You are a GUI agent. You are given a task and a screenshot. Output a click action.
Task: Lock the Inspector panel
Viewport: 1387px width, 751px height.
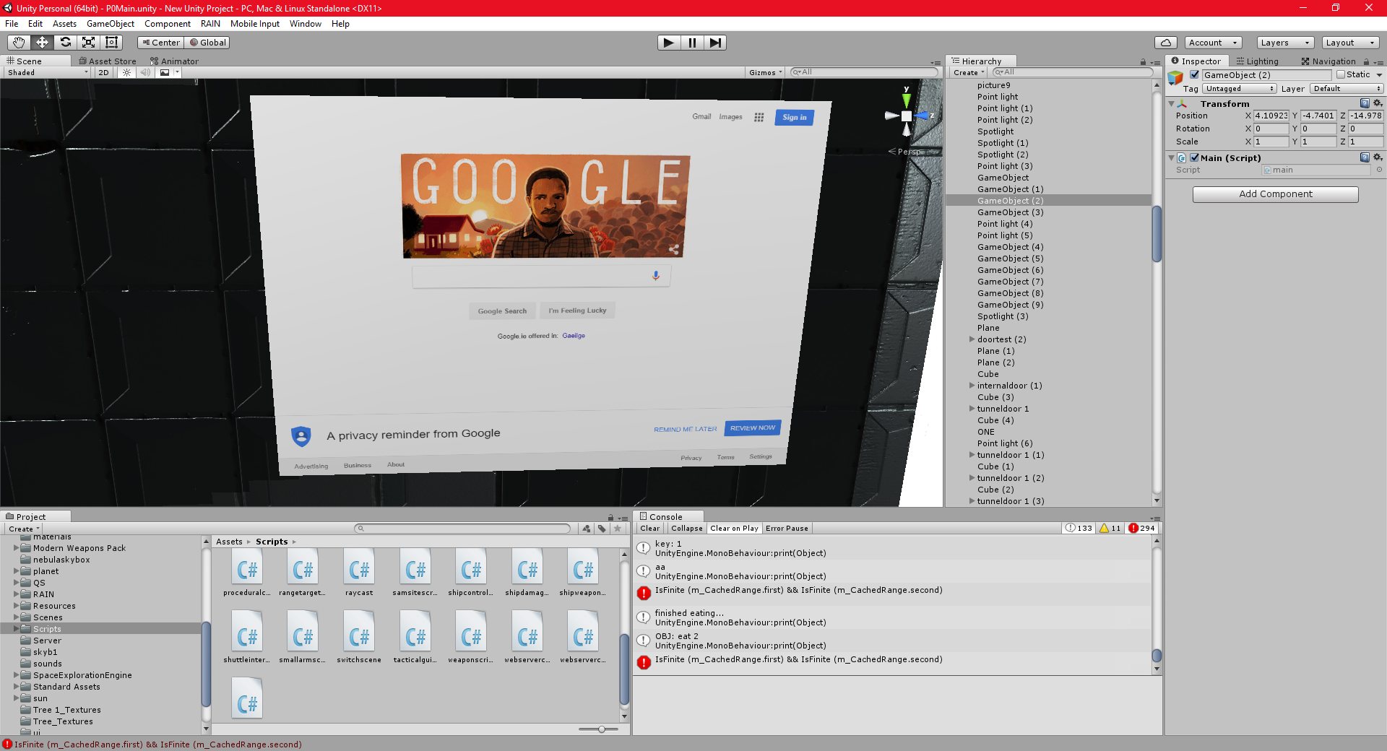point(1365,62)
